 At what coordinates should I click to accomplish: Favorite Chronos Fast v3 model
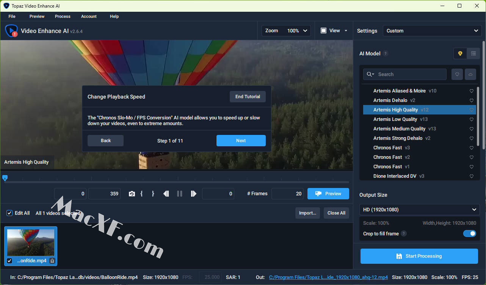point(472,148)
